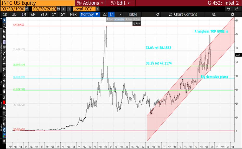Click the multicolor circles mode icon

pyautogui.click(x=4, y=136)
